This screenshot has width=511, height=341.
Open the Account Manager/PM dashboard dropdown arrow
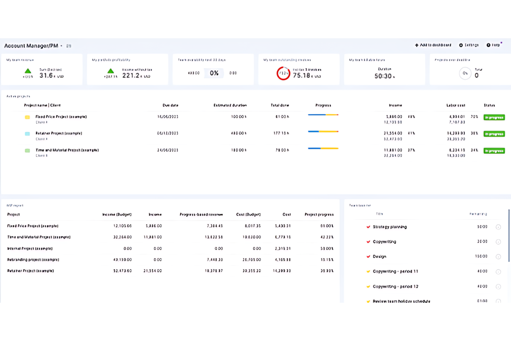click(61, 46)
